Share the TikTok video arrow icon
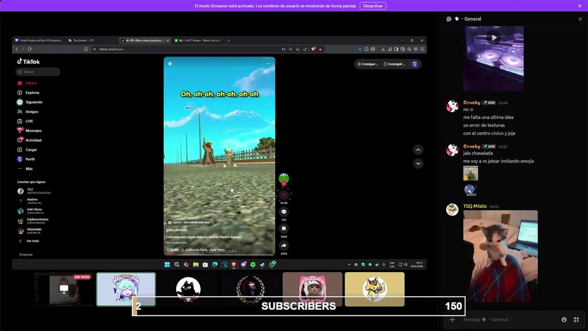Viewport: 588px width, 331px height. coord(284,245)
